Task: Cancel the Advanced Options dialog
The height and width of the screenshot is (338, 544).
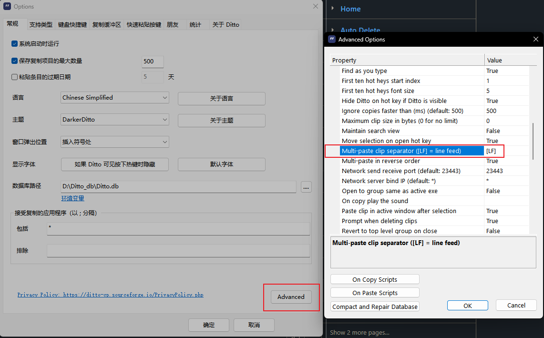Action: (x=516, y=305)
